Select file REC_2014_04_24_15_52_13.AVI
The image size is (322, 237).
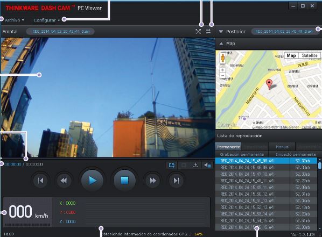point(266,207)
